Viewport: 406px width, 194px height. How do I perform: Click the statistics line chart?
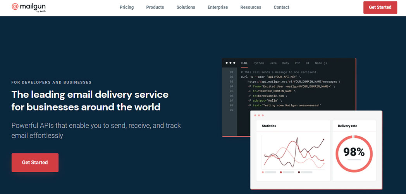[294, 152]
